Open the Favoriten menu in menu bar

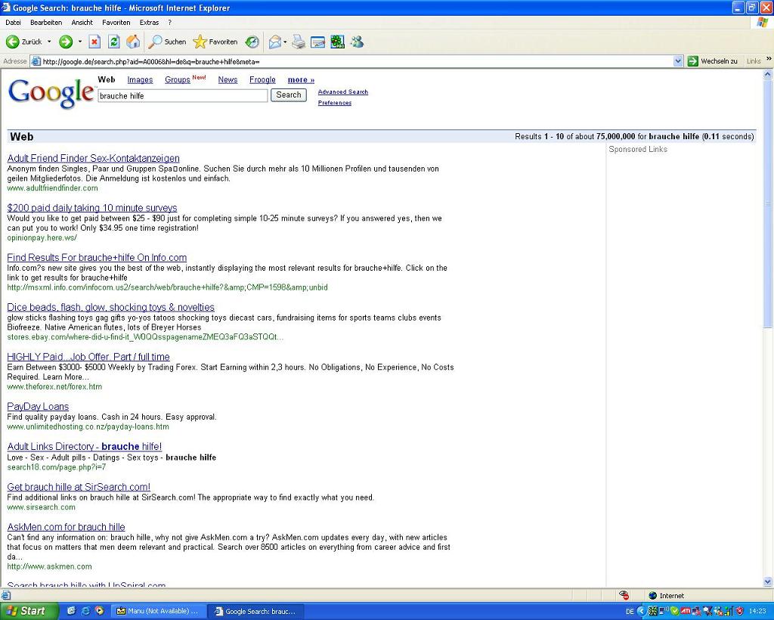[x=116, y=23]
